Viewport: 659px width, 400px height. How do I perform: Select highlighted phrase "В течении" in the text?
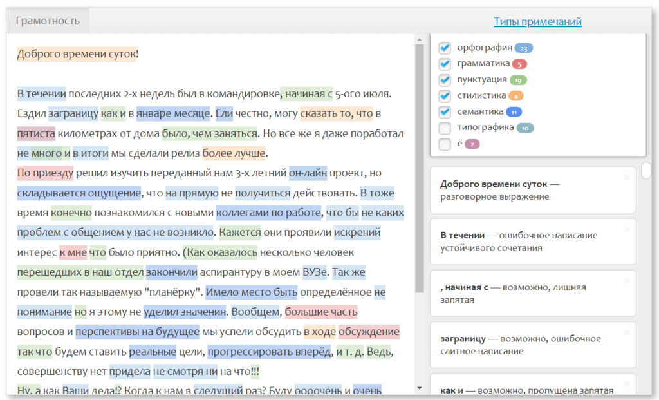point(41,94)
